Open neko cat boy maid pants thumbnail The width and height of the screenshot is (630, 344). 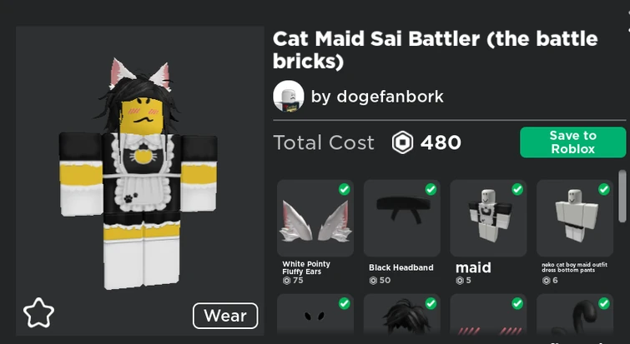click(x=575, y=218)
